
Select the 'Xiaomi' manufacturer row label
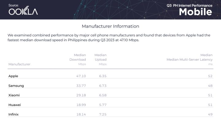click(14, 95)
